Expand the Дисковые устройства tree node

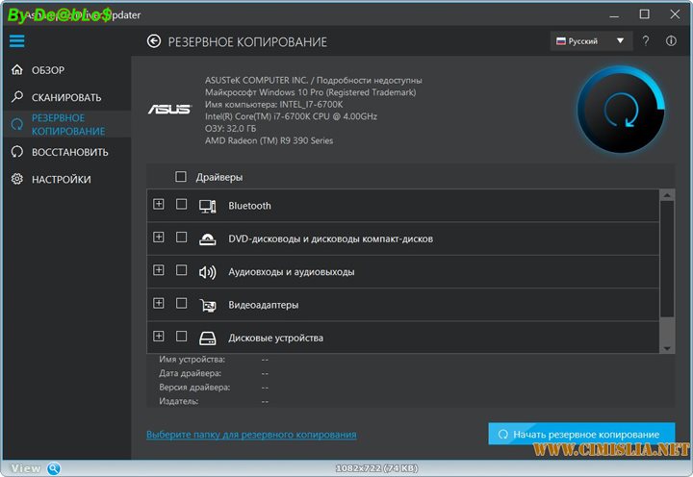point(158,337)
